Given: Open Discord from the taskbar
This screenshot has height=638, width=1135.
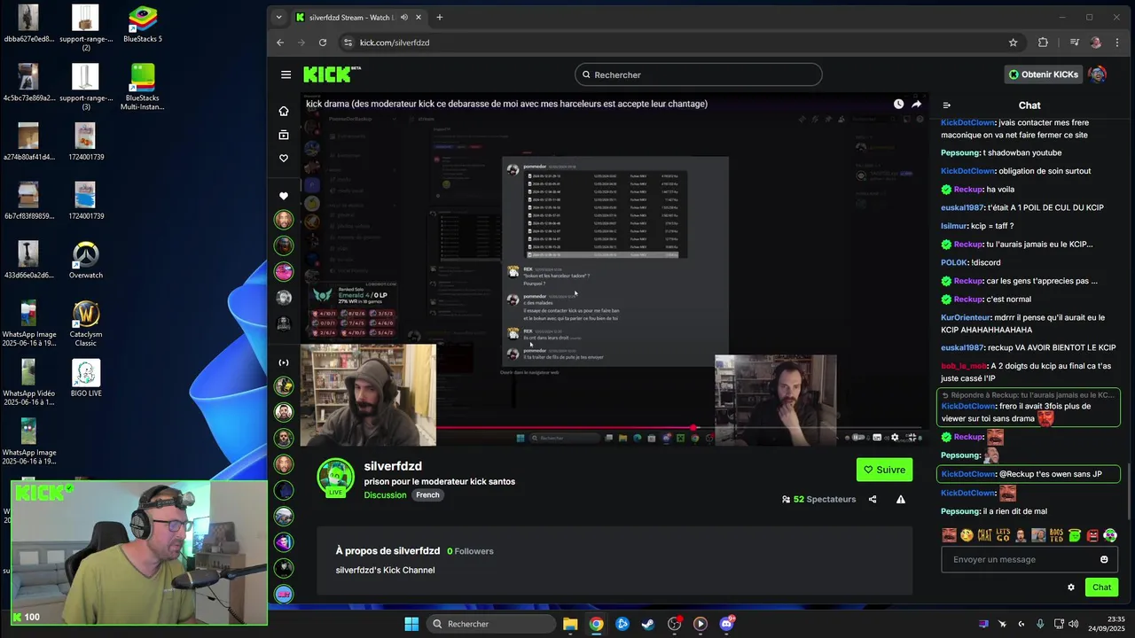Looking at the screenshot, I should click(x=727, y=624).
